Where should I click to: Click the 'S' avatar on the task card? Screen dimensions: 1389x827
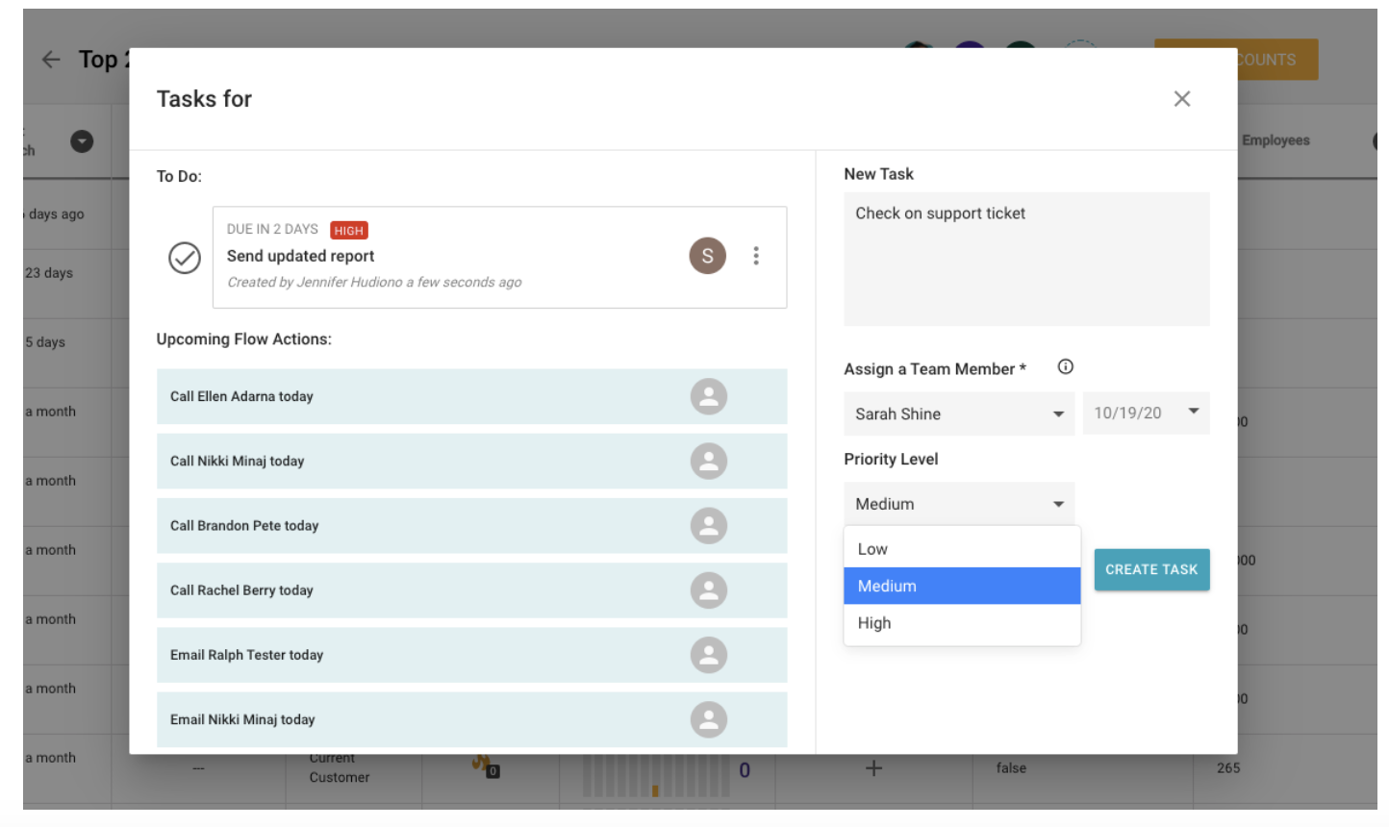708,256
